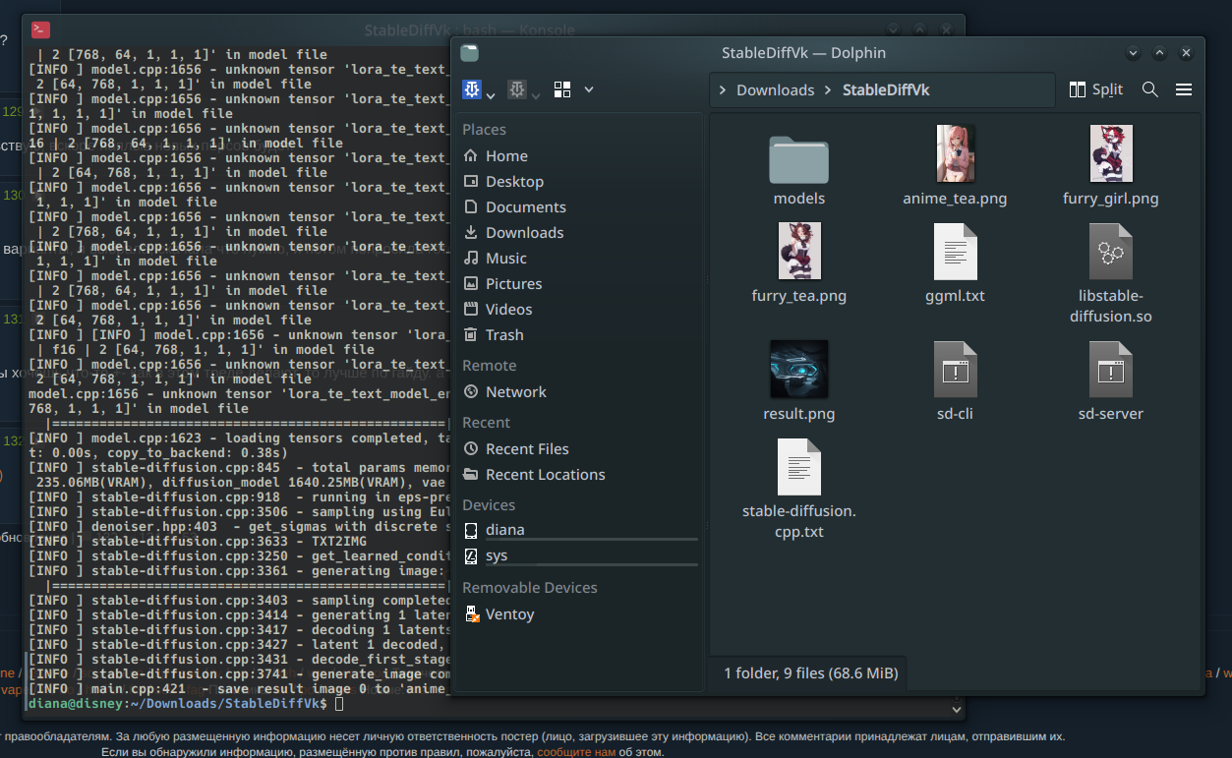This screenshot has width=1232, height=758.
Task: Toggle Split view in Dolphin
Action: coord(1095,89)
